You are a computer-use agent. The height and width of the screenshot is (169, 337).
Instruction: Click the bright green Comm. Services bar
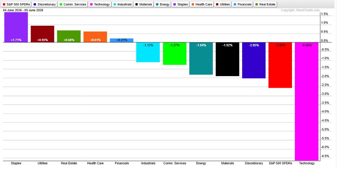coord(175,53)
